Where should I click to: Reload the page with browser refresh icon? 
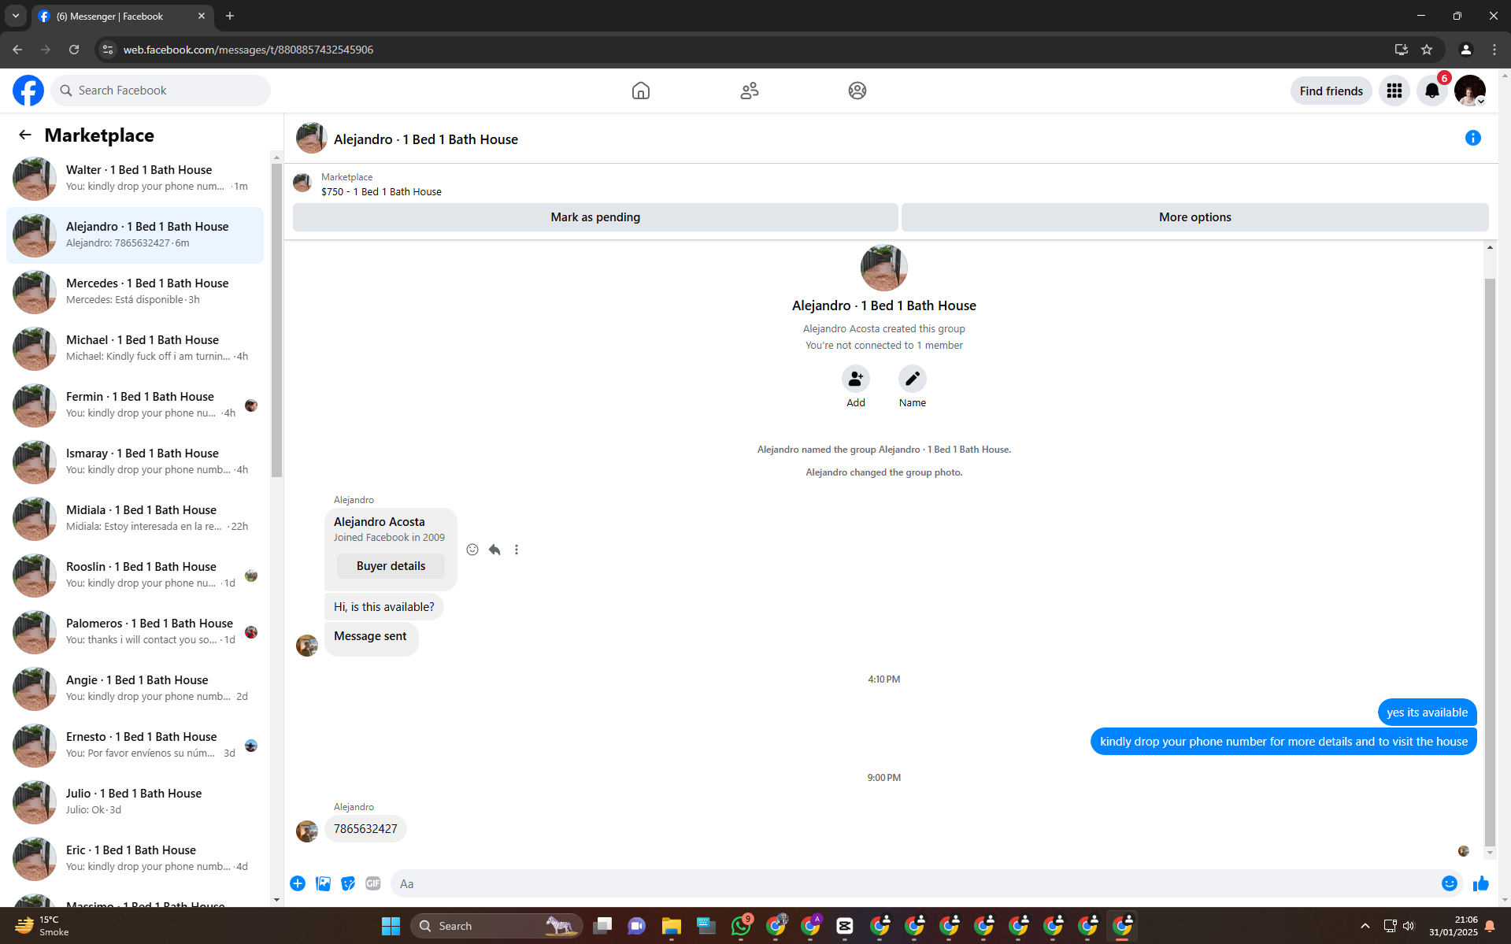(x=74, y=50)
